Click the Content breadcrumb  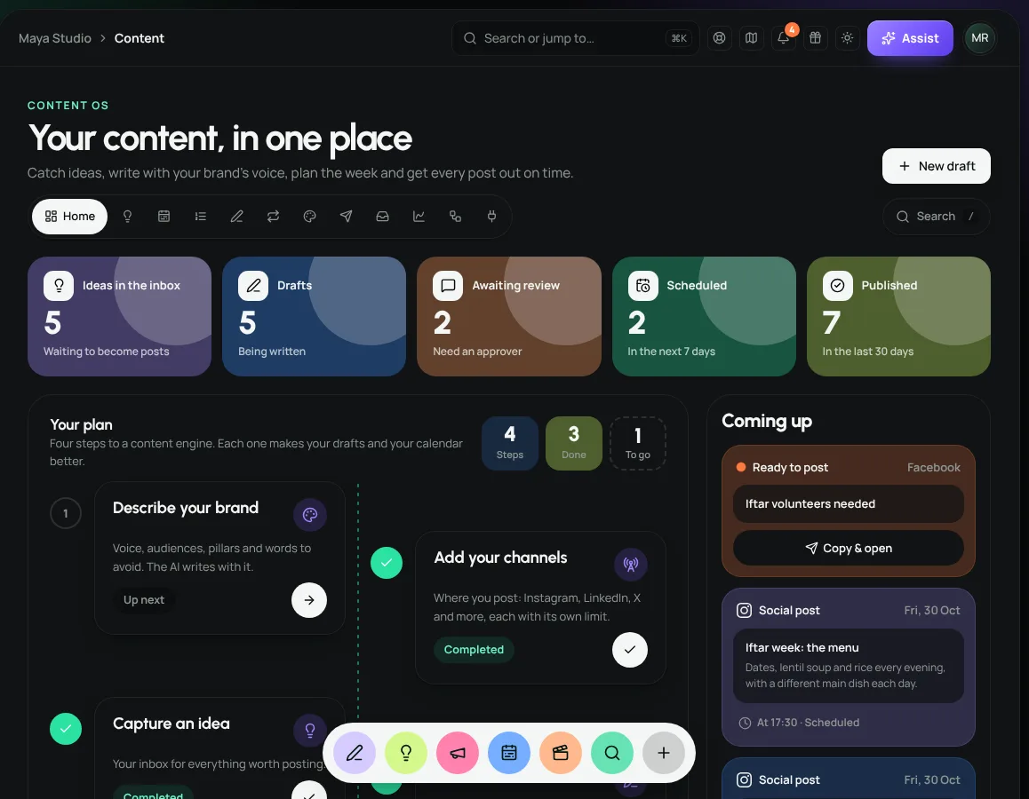pos(140,38)
